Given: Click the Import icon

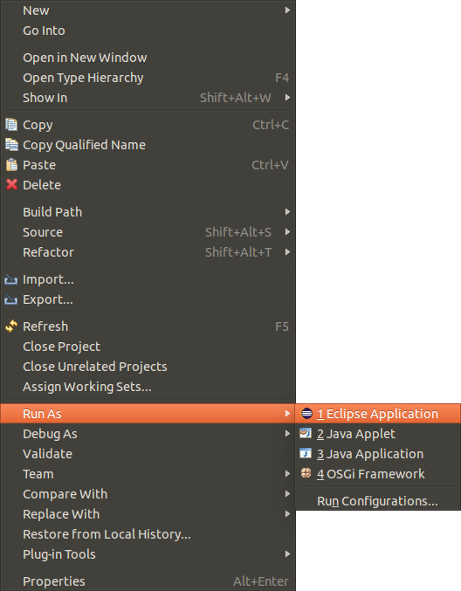Looking at the screenshot, I should [x=11, y=279].
